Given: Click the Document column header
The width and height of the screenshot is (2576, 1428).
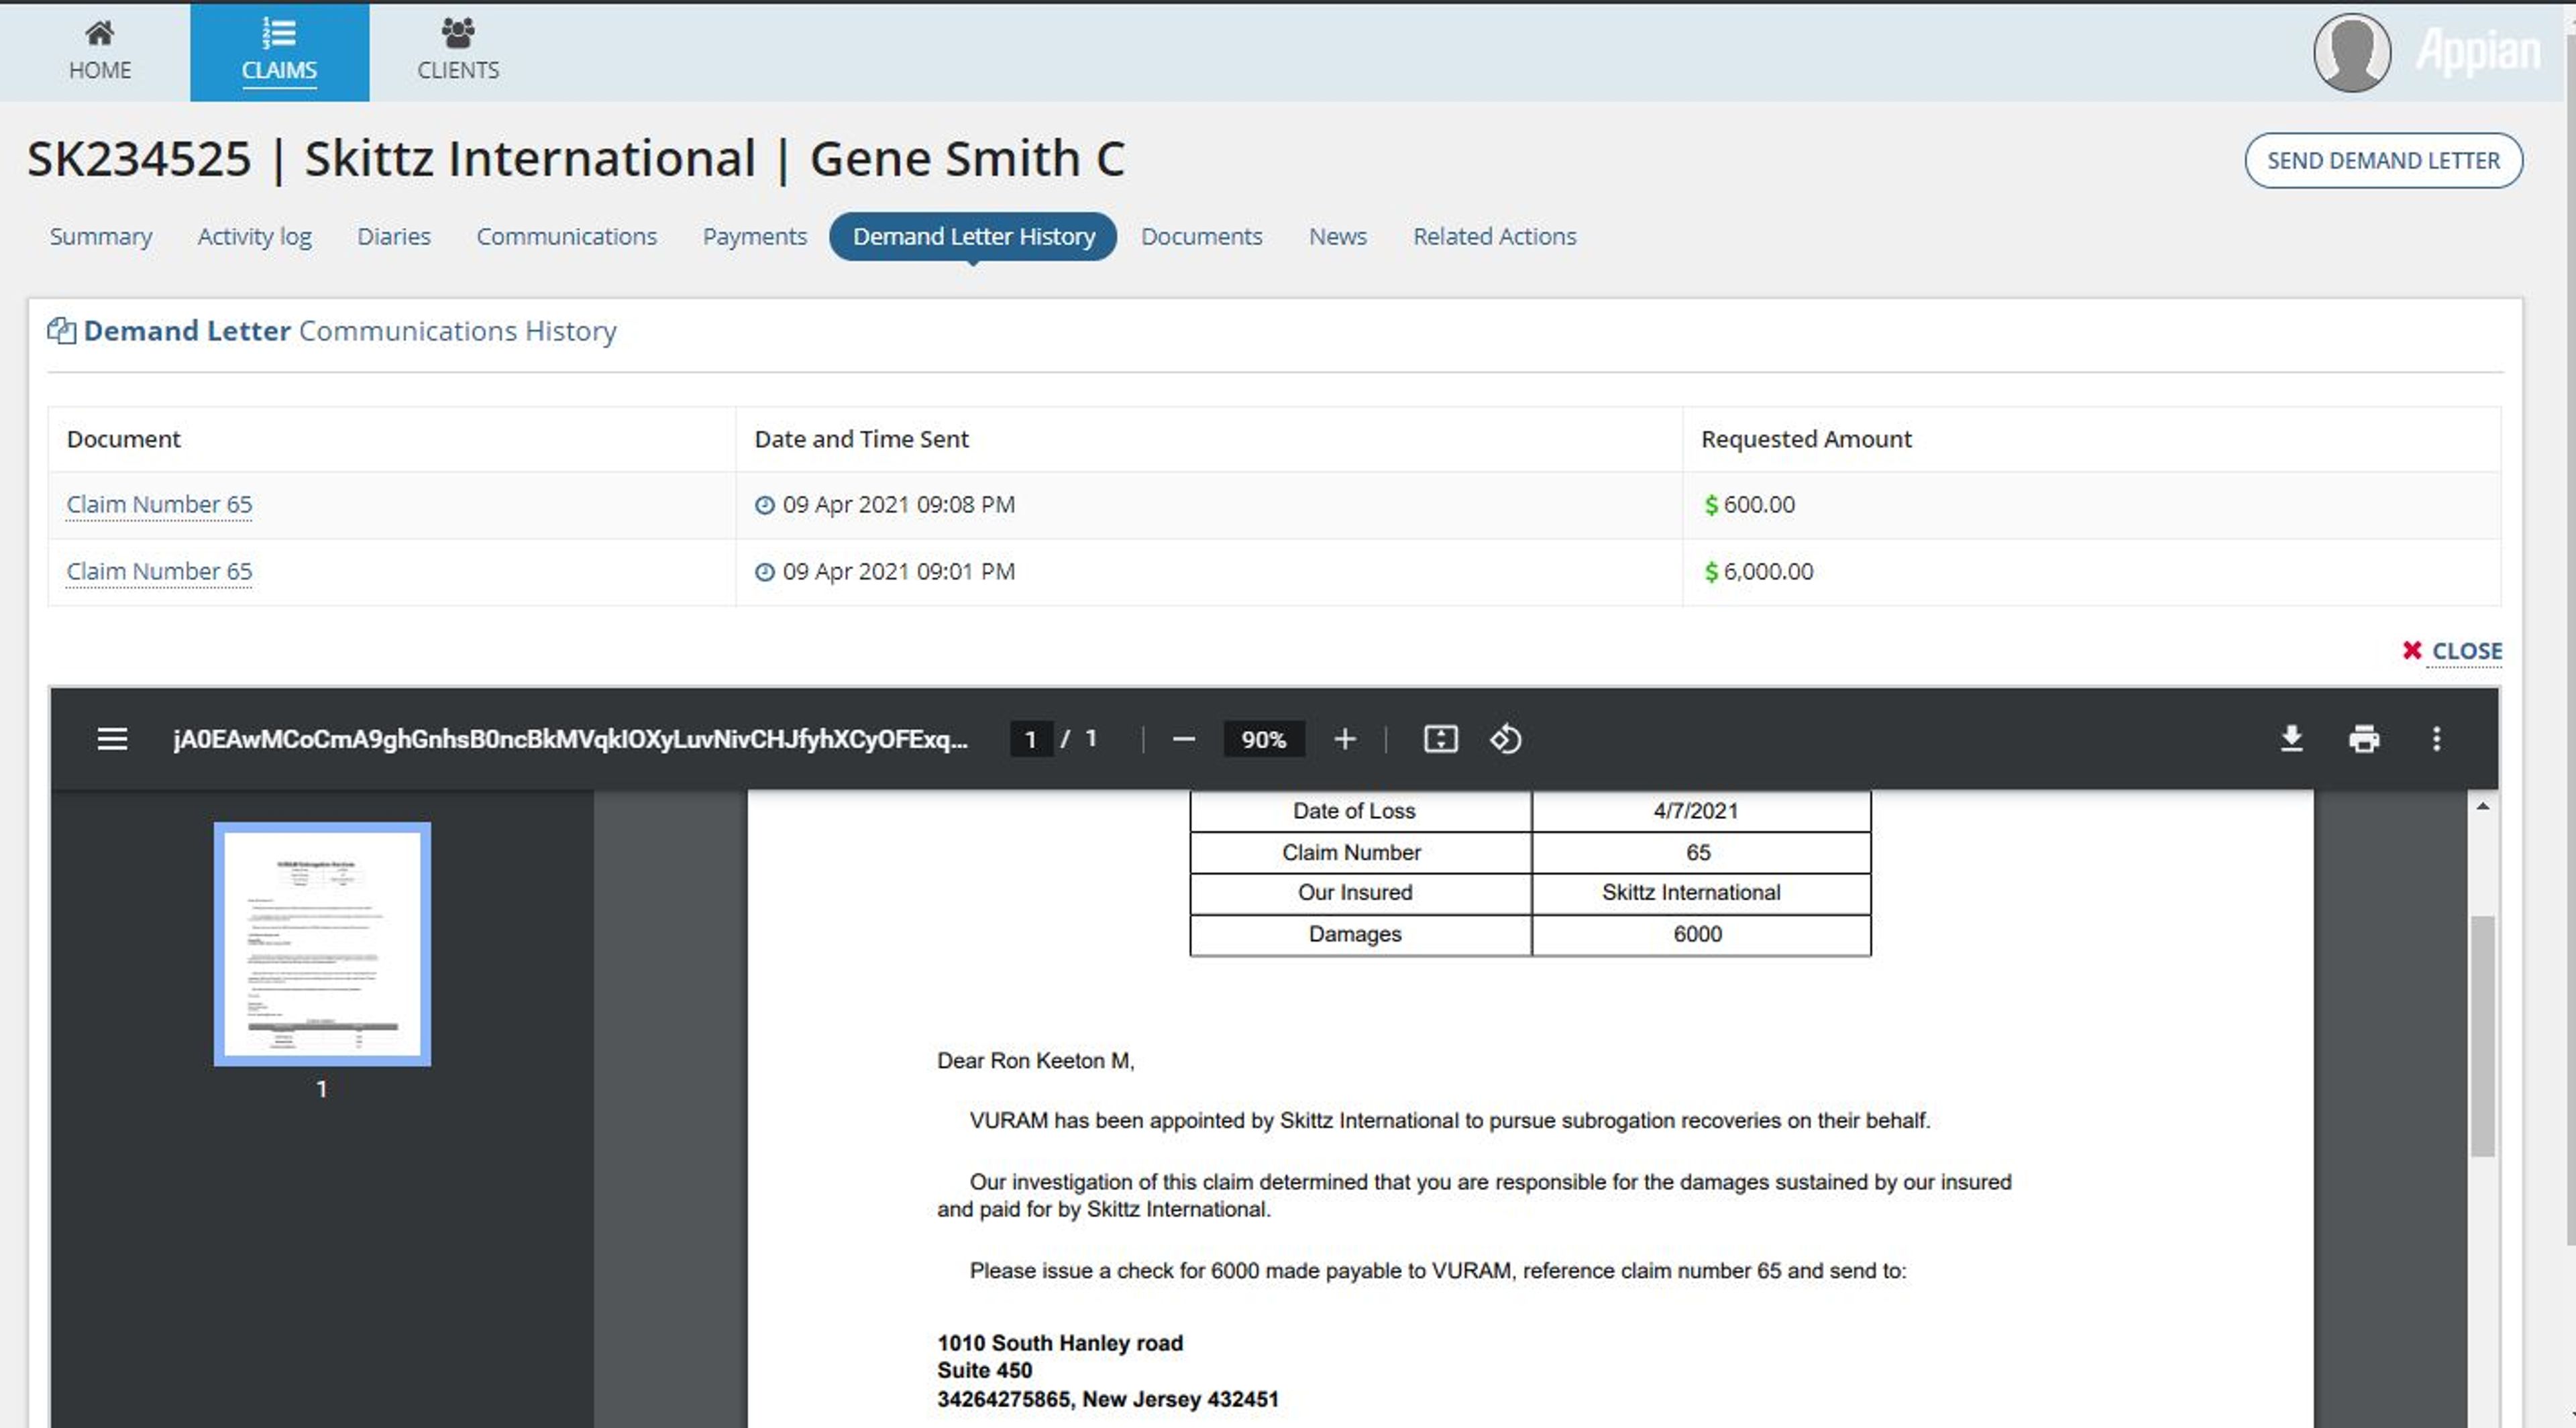Looking at the screenshot, I should [x=123, y=439].
